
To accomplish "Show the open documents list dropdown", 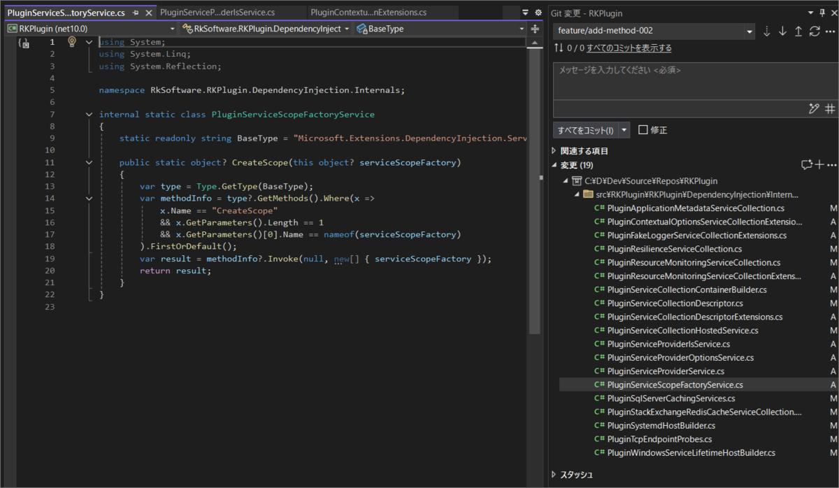I will (526, 13).
